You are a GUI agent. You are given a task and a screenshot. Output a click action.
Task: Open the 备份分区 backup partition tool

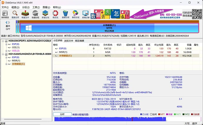(76, 14)
